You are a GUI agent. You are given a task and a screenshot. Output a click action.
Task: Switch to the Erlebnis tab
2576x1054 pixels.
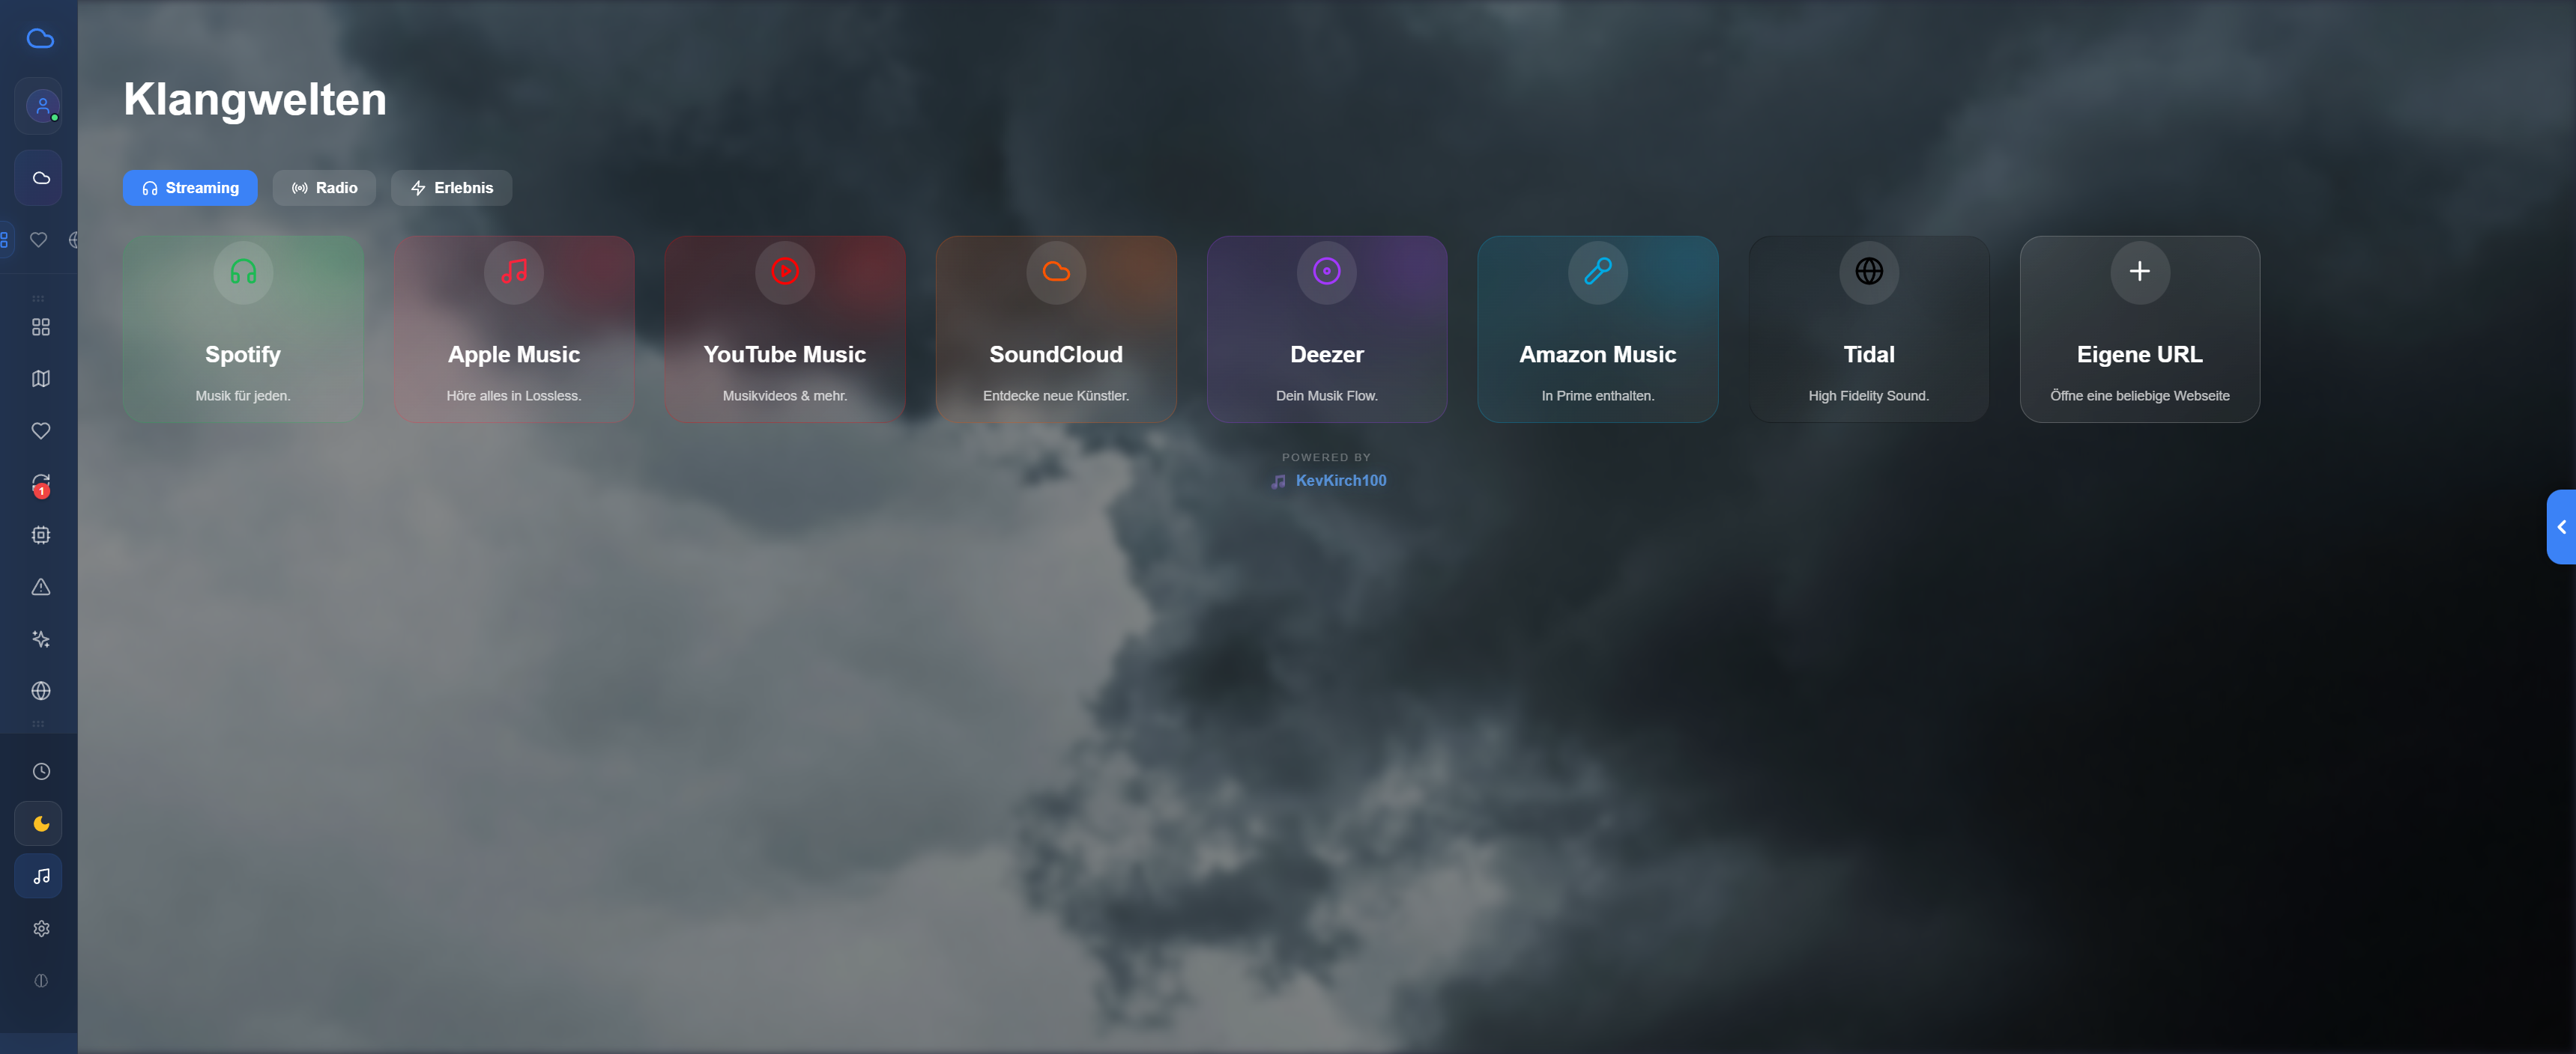pos(451,187)
